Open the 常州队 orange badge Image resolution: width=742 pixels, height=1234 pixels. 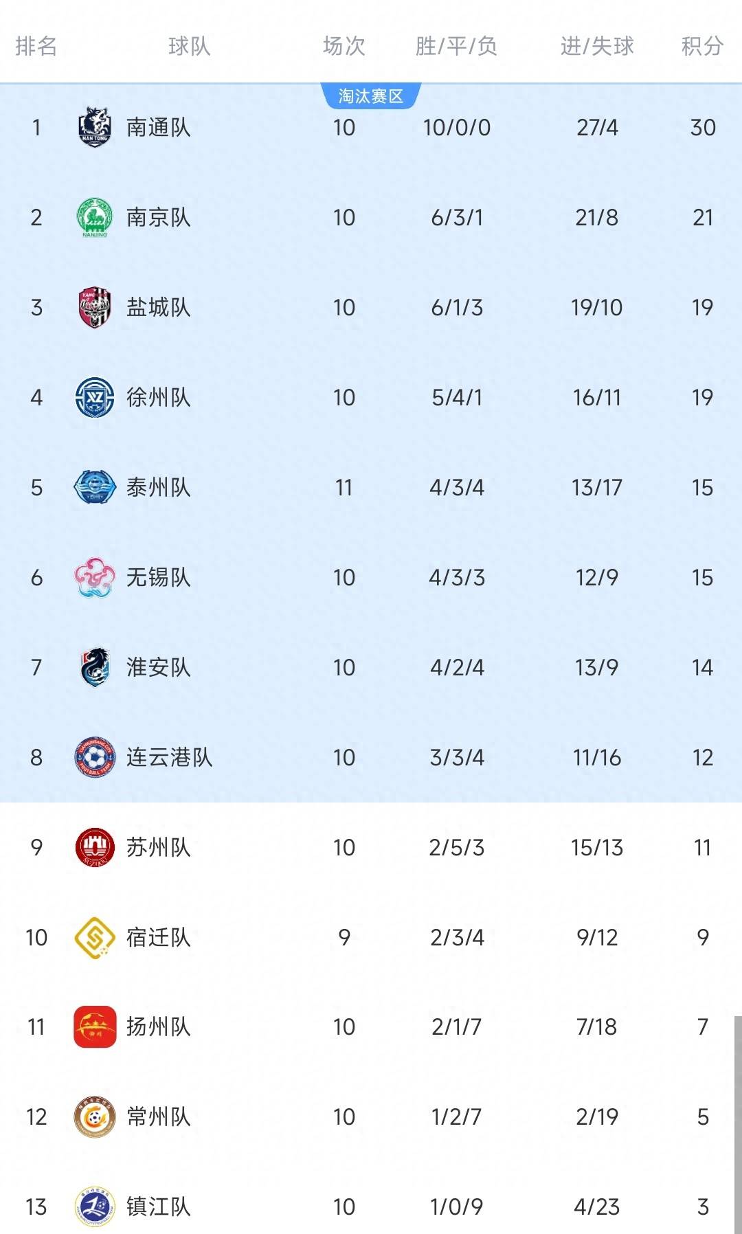(95, 1117)
